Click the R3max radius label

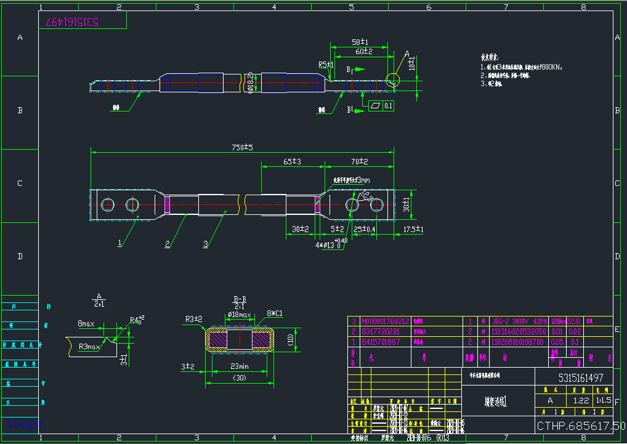89,347
